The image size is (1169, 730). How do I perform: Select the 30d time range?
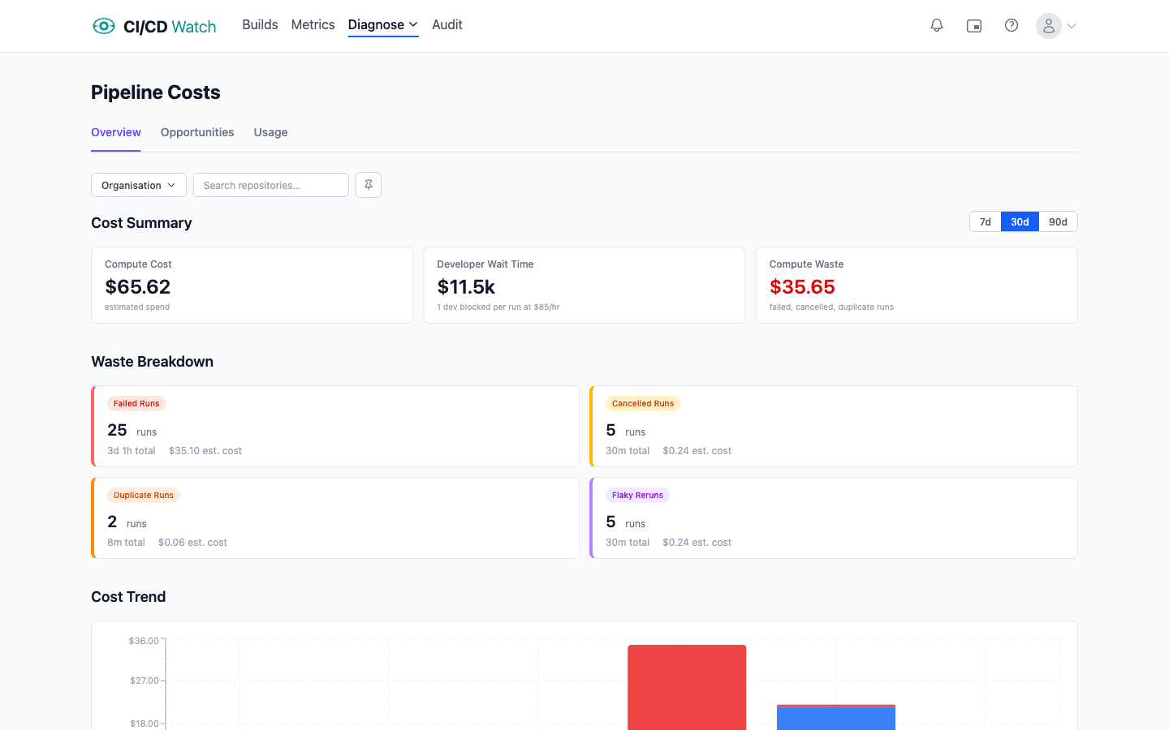tap(1020, 221)
